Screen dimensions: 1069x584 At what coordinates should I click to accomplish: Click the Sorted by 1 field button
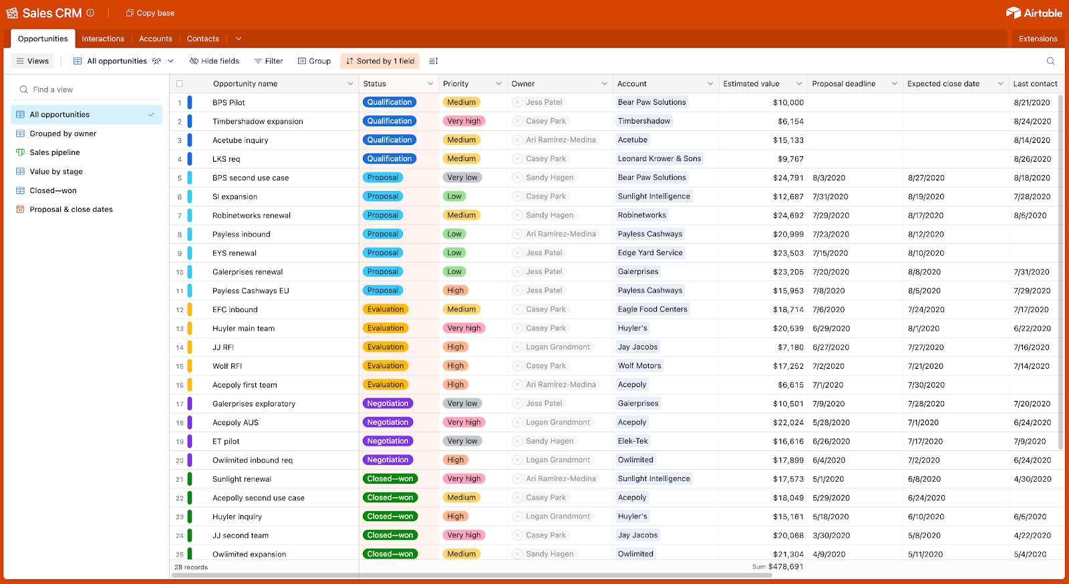tap(379, 61)
